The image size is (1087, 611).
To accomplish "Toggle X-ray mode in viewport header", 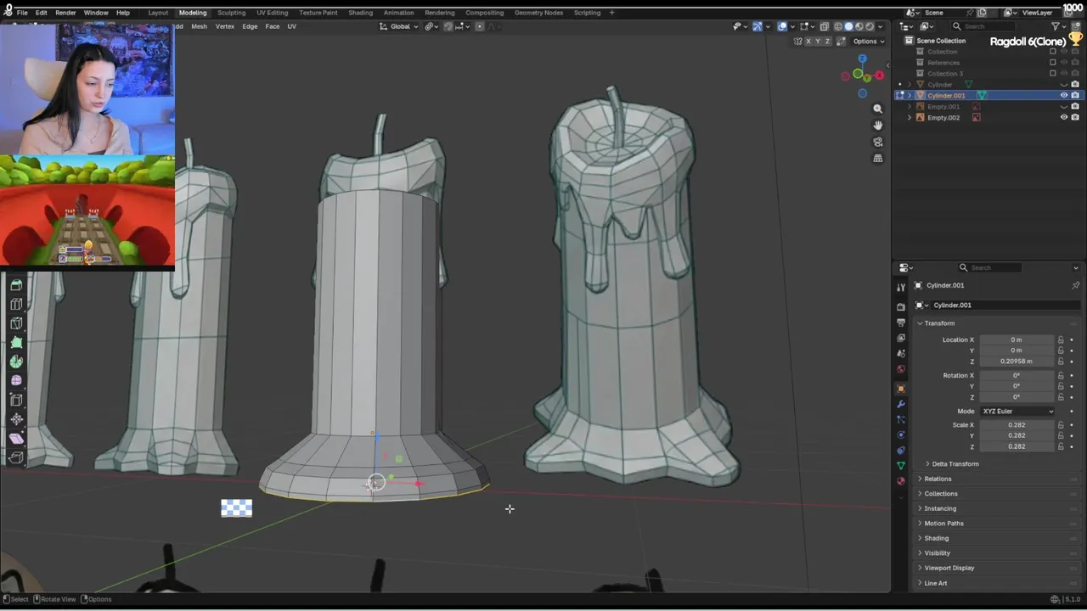I will click(x=824, y=26).
